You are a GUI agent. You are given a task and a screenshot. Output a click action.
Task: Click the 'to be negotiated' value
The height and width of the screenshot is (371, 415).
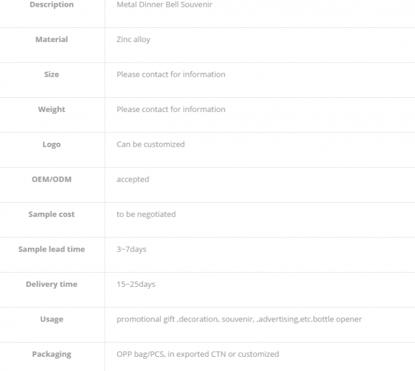(x=146, y=215)
